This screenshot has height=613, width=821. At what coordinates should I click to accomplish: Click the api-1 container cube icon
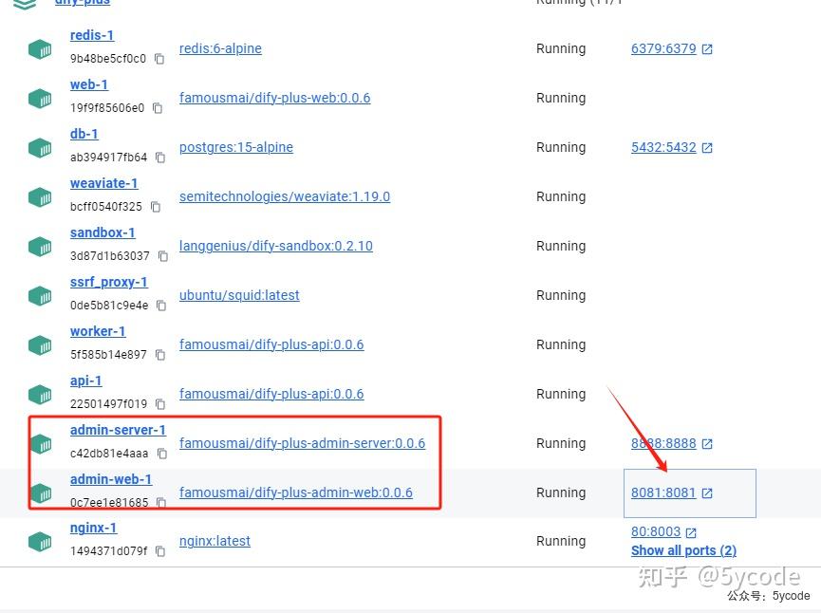[40, 394]
